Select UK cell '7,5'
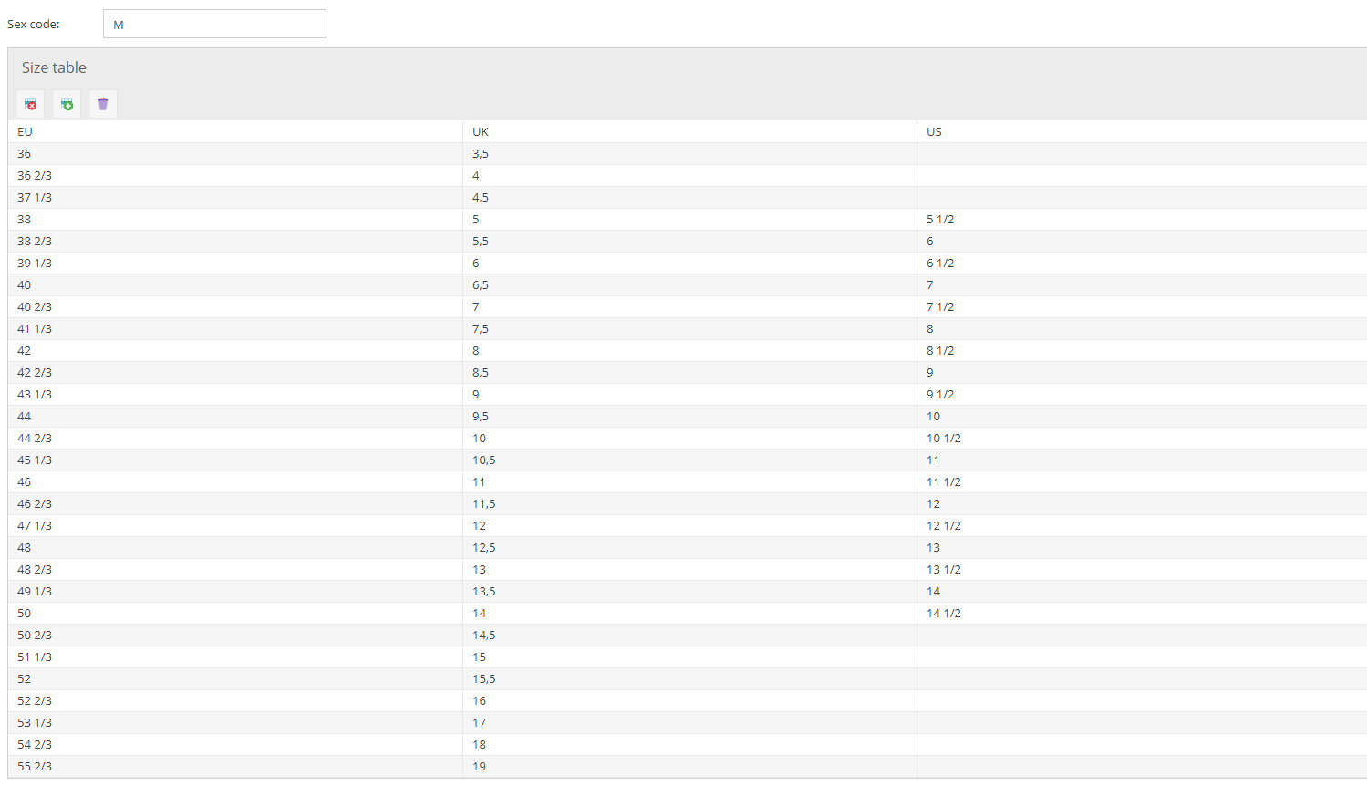The height and width of the screenshot is (786, 1367). [689, 328]
